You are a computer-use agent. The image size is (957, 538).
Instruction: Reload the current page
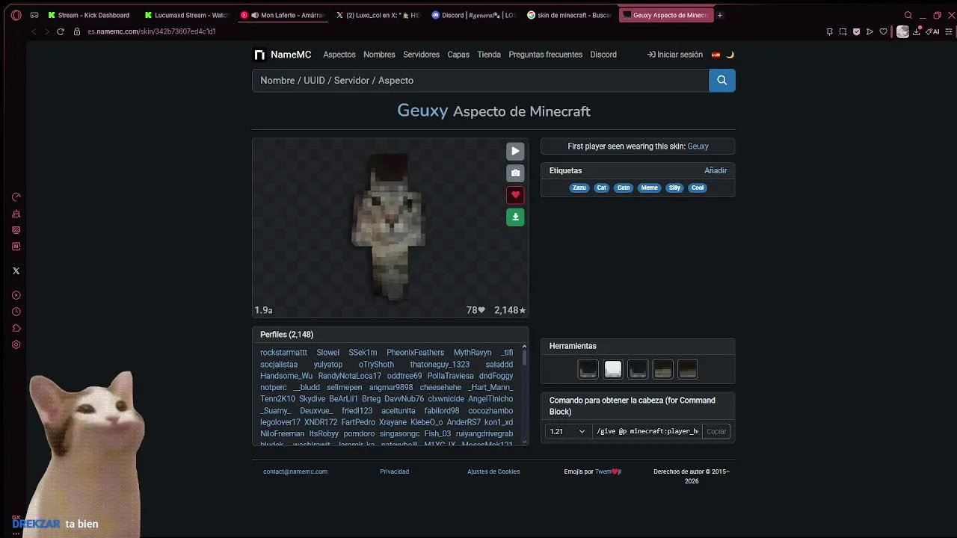[61, 31]
